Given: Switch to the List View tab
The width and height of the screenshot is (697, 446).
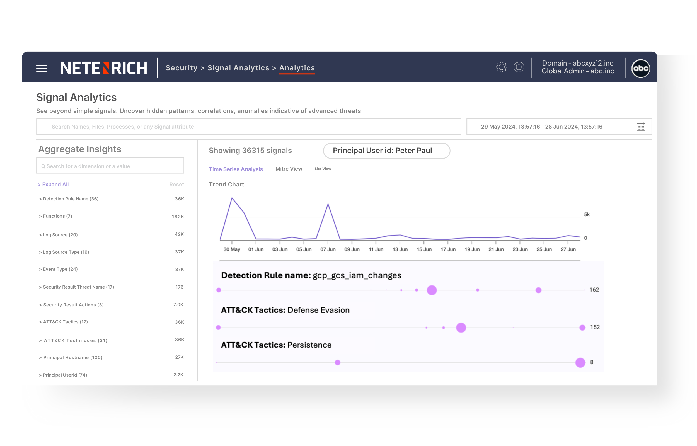Looking at the screenshot, I should click(x=323, y=169).
